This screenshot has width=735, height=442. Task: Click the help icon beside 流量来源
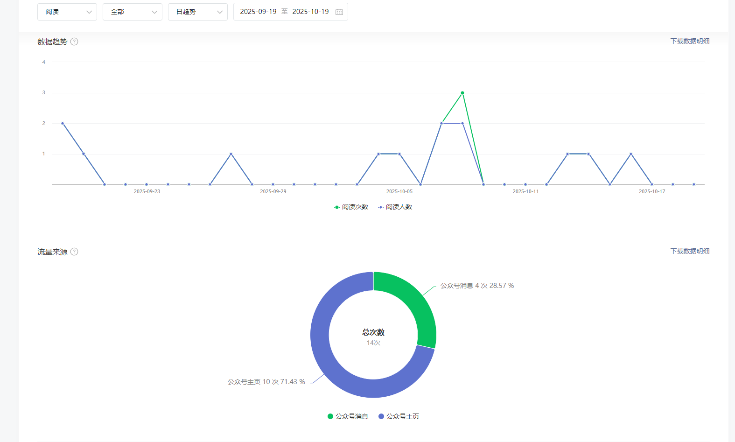74,252
